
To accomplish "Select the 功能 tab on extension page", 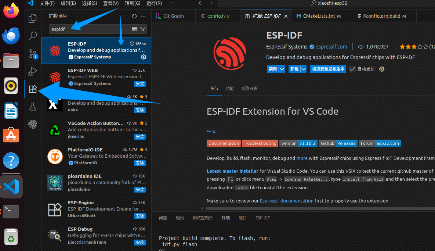I will [x=230, y=89].
